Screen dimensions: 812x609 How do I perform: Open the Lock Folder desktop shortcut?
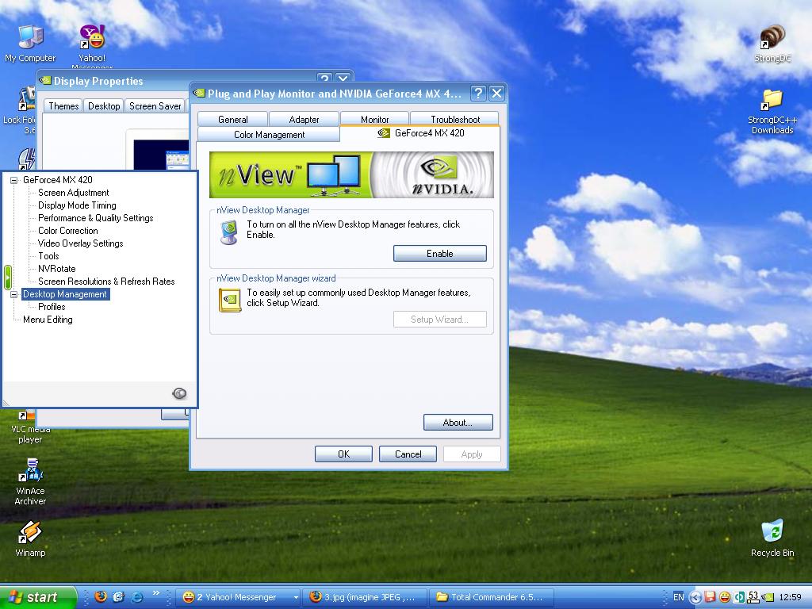coord(20,109)
